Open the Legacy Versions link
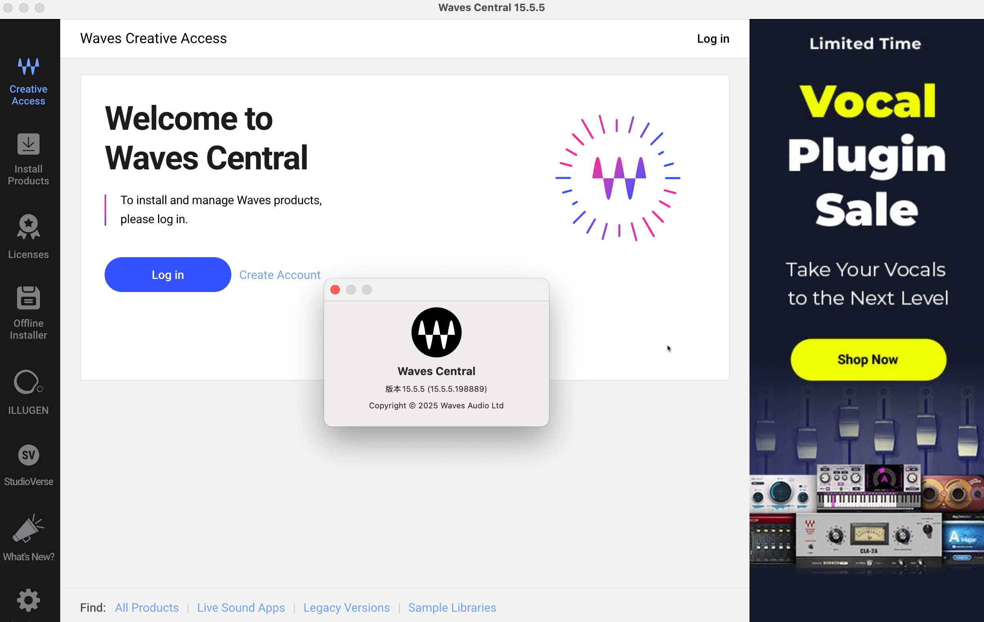This screenshot has height=622, width=984. point(347,607)
